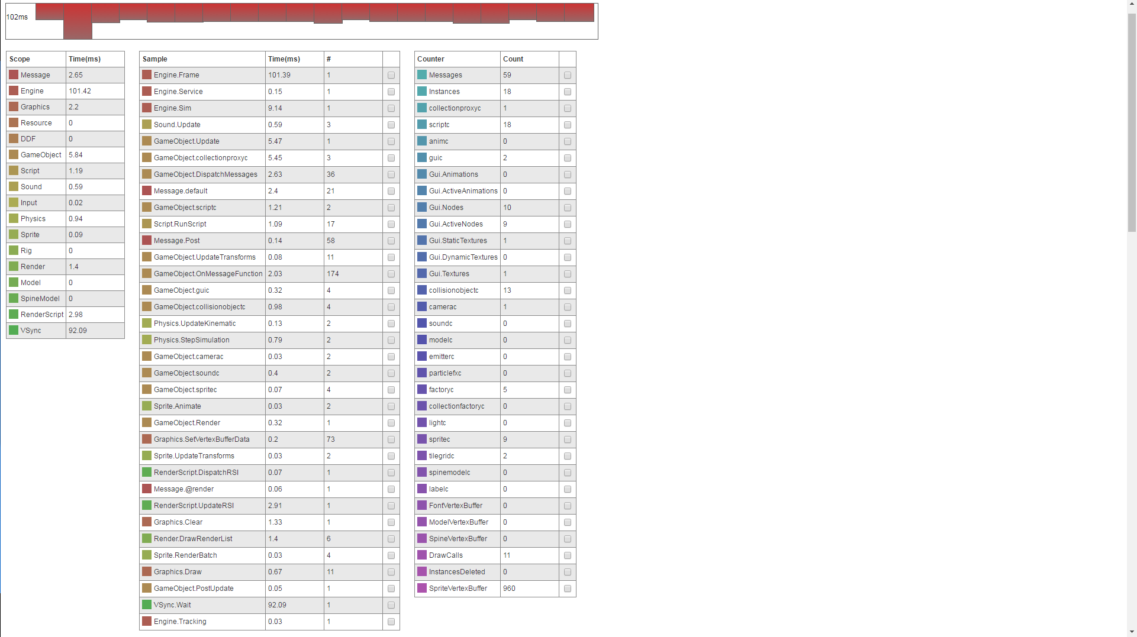
Task: Click the VSync.Wait sample color square
Action: click(147, 605)
